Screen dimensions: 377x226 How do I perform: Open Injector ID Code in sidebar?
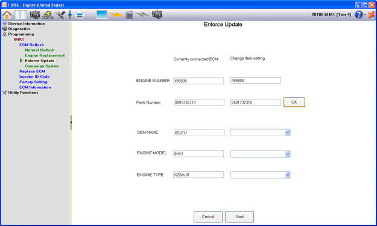[34, 77]
